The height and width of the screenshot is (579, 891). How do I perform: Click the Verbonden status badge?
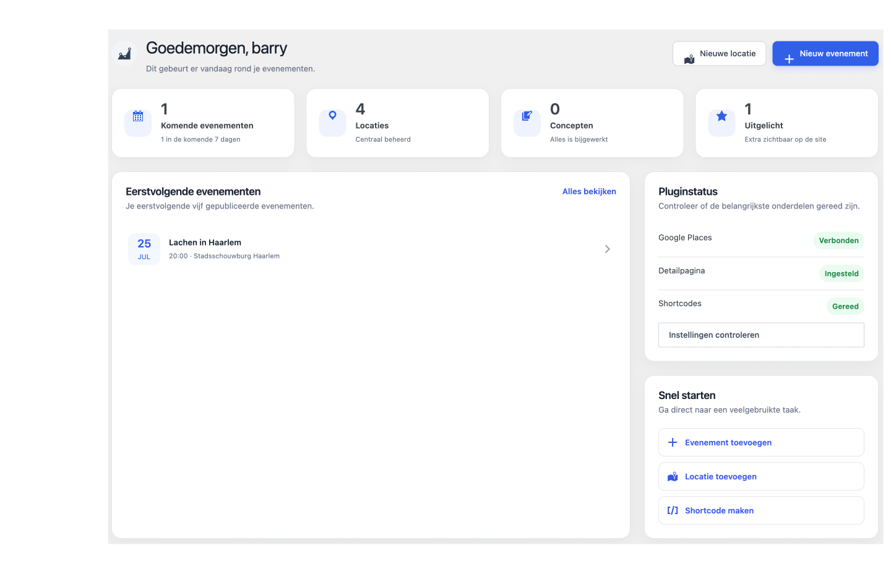pos(838,241)
